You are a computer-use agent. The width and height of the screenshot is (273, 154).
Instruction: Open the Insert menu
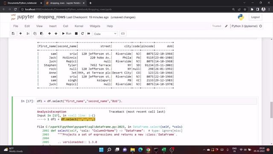click(x=53, y=26)
